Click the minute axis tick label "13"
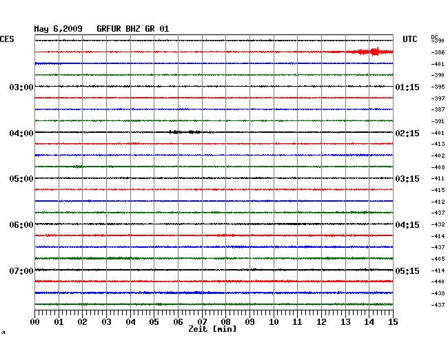This screenshot has width=448, height=340. coord(345,322)
